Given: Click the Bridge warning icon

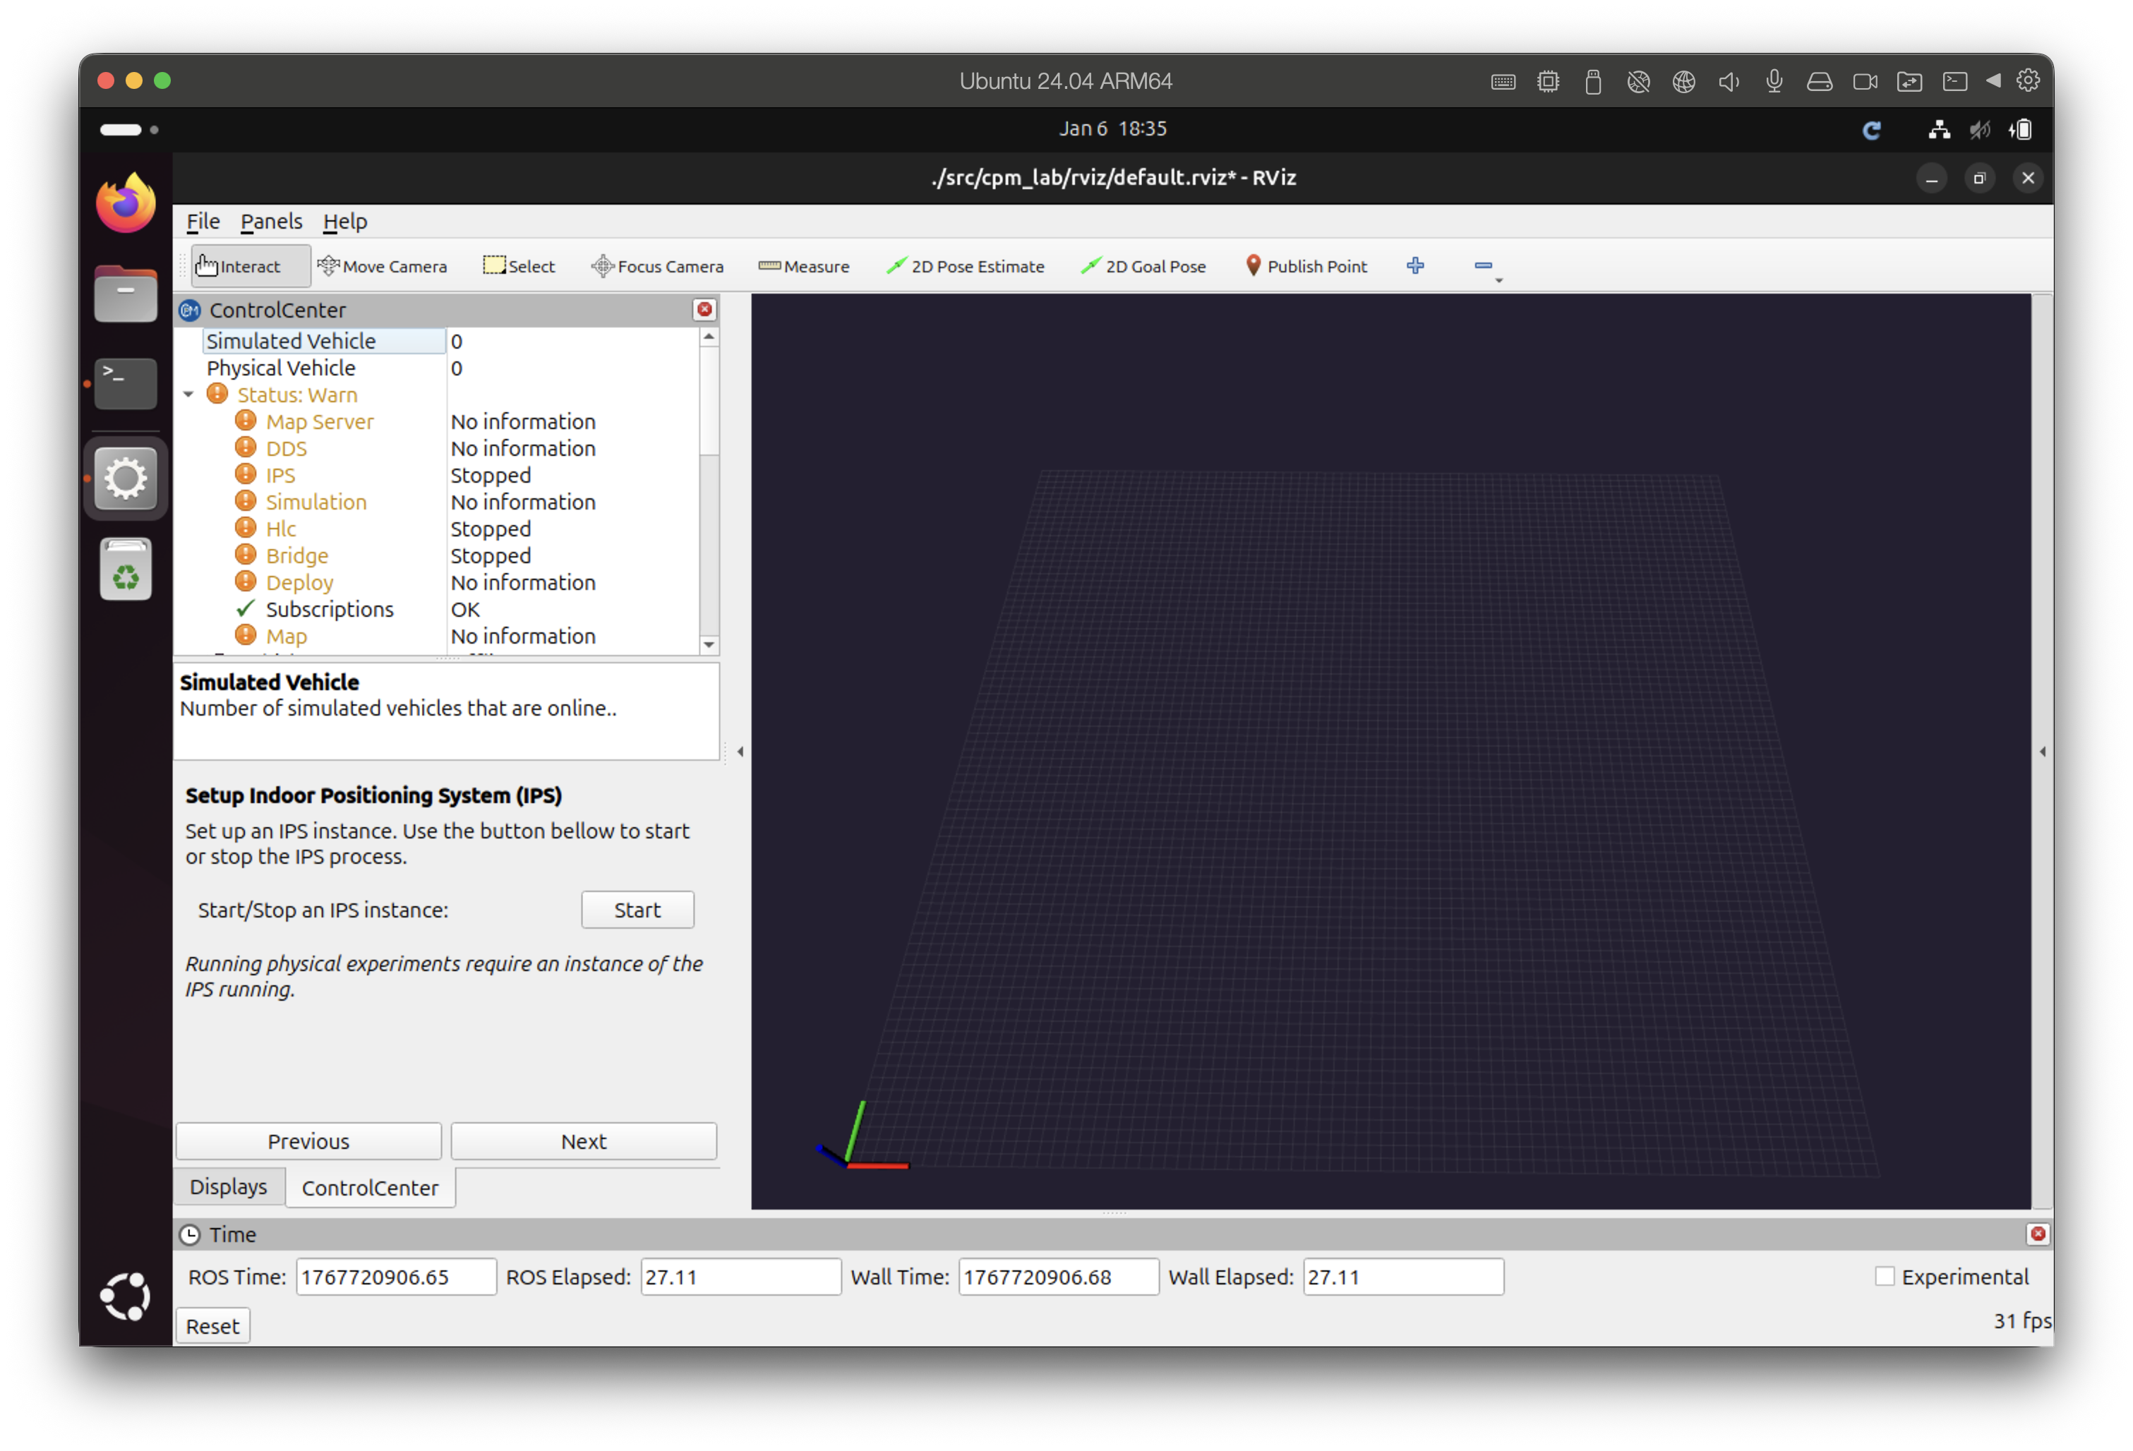Looking at the screenshot, I should 245,554.
